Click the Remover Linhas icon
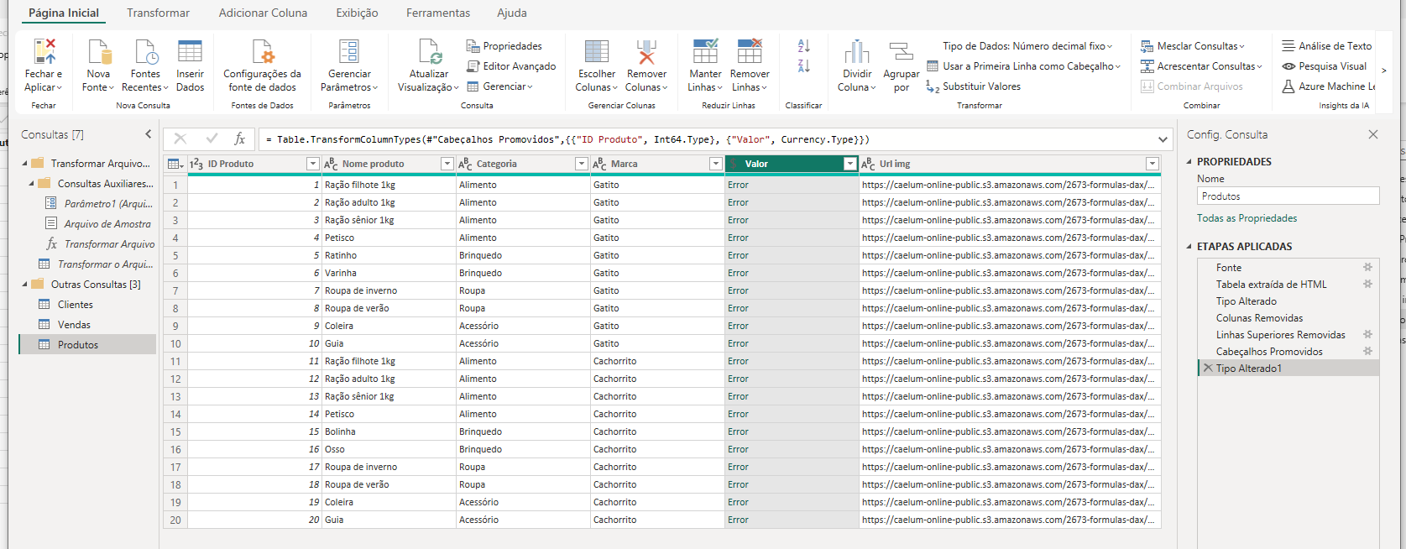The image size is (1406, 549). coord(750,51)
